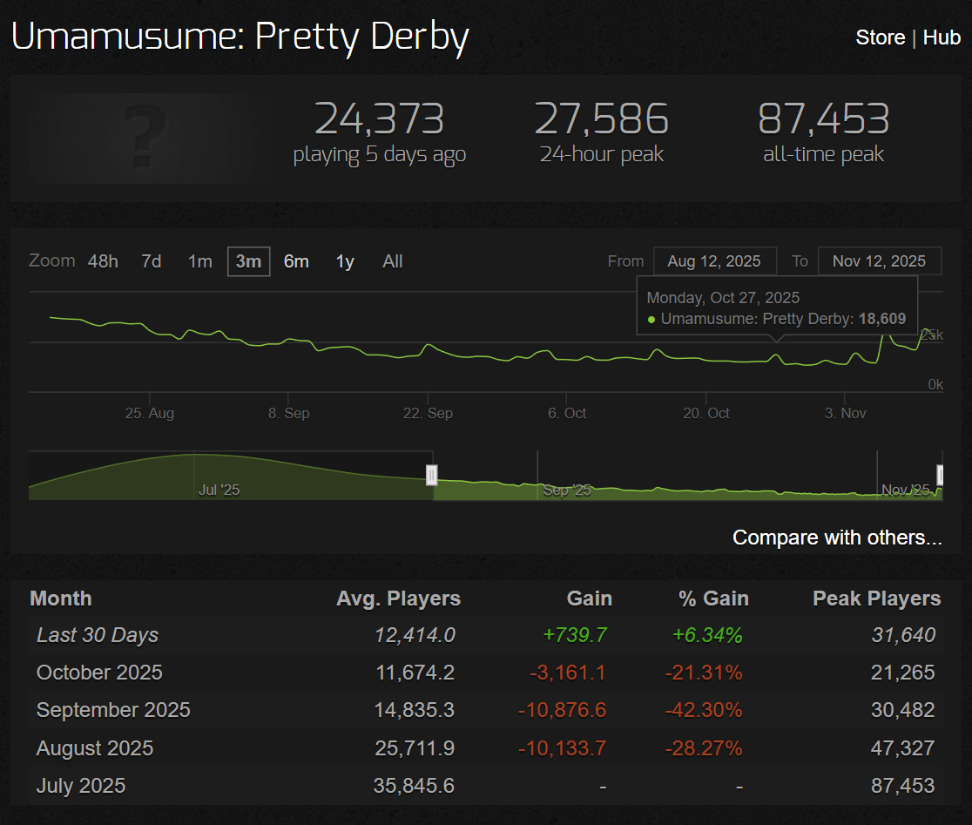Screen dimensions: 972x825
Task: Click the 22. Sep axis label
Action: (428, 414)
